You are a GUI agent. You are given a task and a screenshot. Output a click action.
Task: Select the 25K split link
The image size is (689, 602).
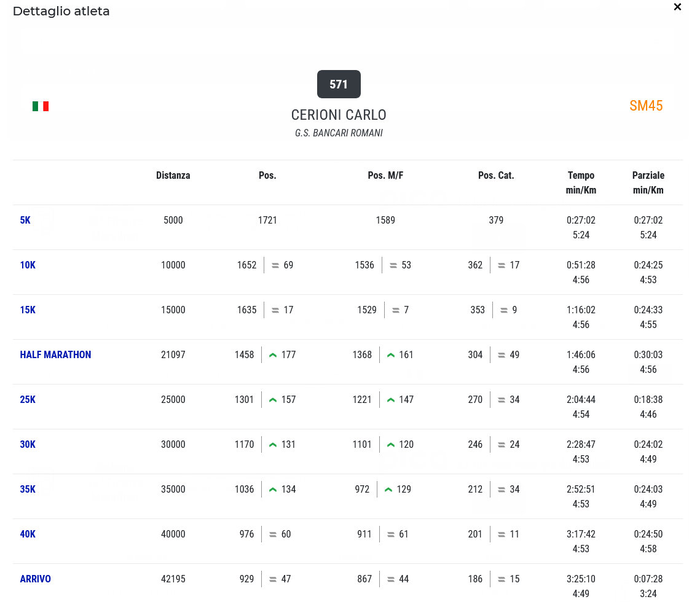pyautogui.click(x=28, y=399)
